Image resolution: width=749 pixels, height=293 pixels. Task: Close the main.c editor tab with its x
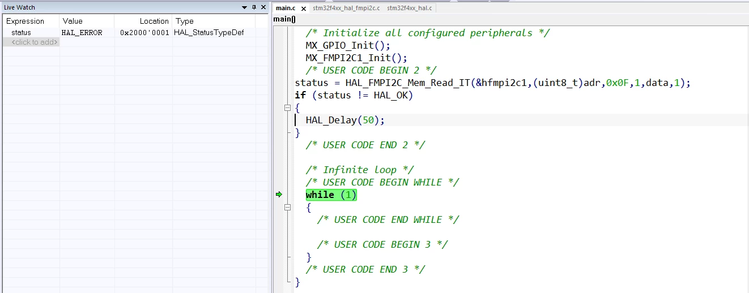coord(303,8)
